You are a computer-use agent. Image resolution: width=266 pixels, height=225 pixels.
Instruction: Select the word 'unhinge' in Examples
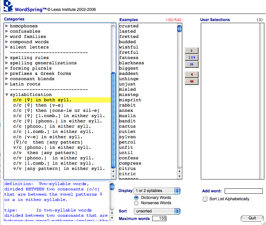(x=129, y=79)
